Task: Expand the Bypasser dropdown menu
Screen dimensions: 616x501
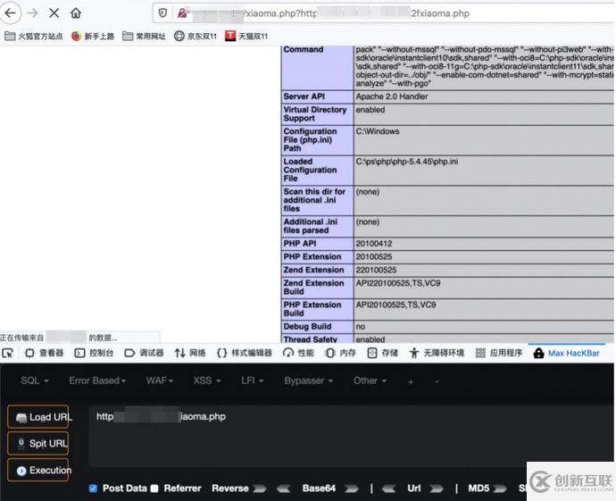Action: point(309,380)
